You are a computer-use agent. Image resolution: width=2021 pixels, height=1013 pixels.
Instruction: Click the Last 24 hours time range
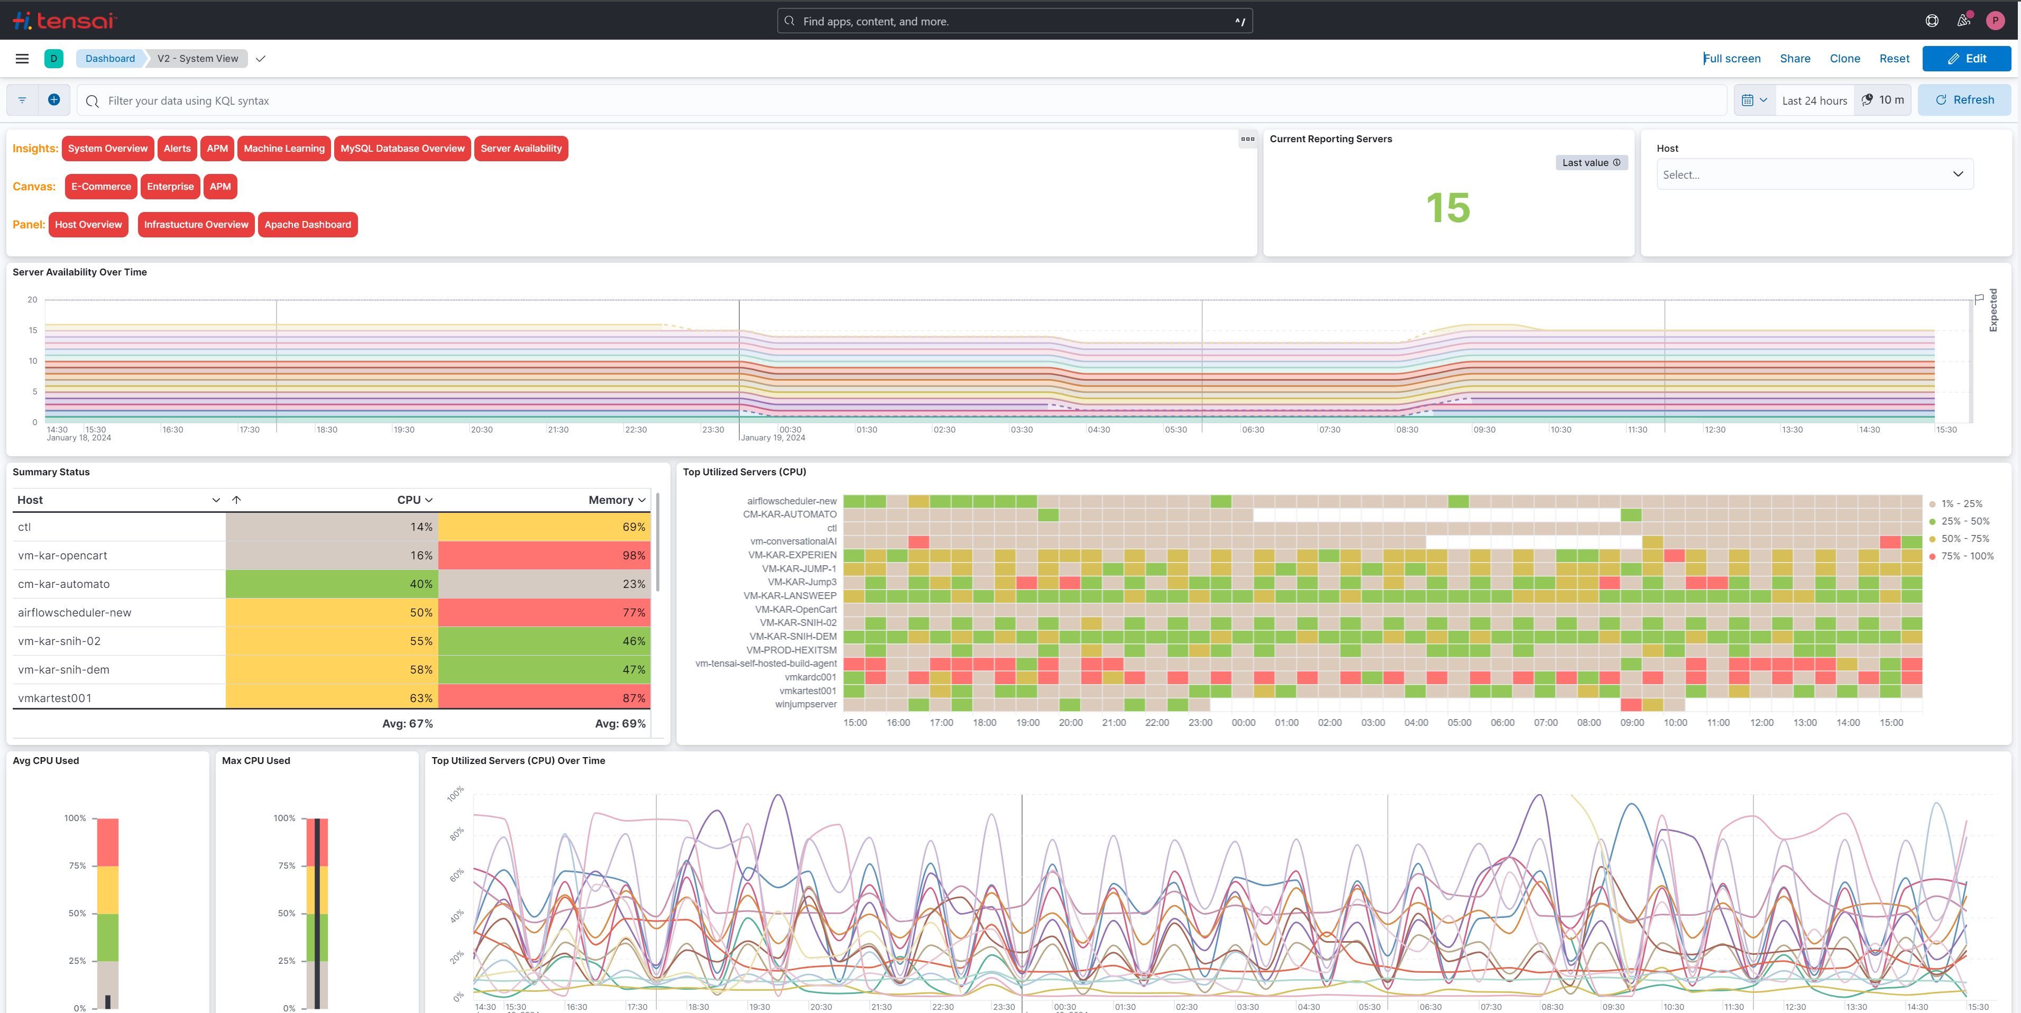tap(1814, 100)
